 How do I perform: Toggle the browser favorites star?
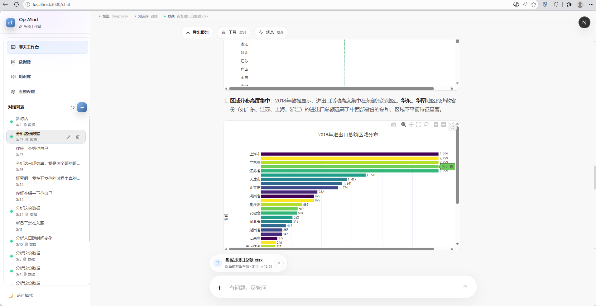click(x=534, y=4)
